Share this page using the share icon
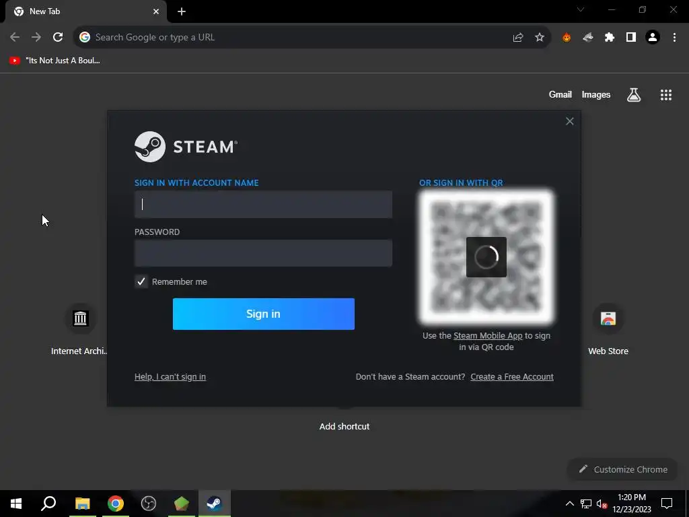The width and height of the screenshot is (689, 517). (518, 38)
